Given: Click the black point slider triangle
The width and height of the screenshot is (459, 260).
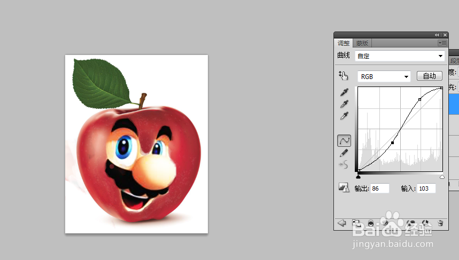Looking at the screenshot, I should (x=359, y=177).
